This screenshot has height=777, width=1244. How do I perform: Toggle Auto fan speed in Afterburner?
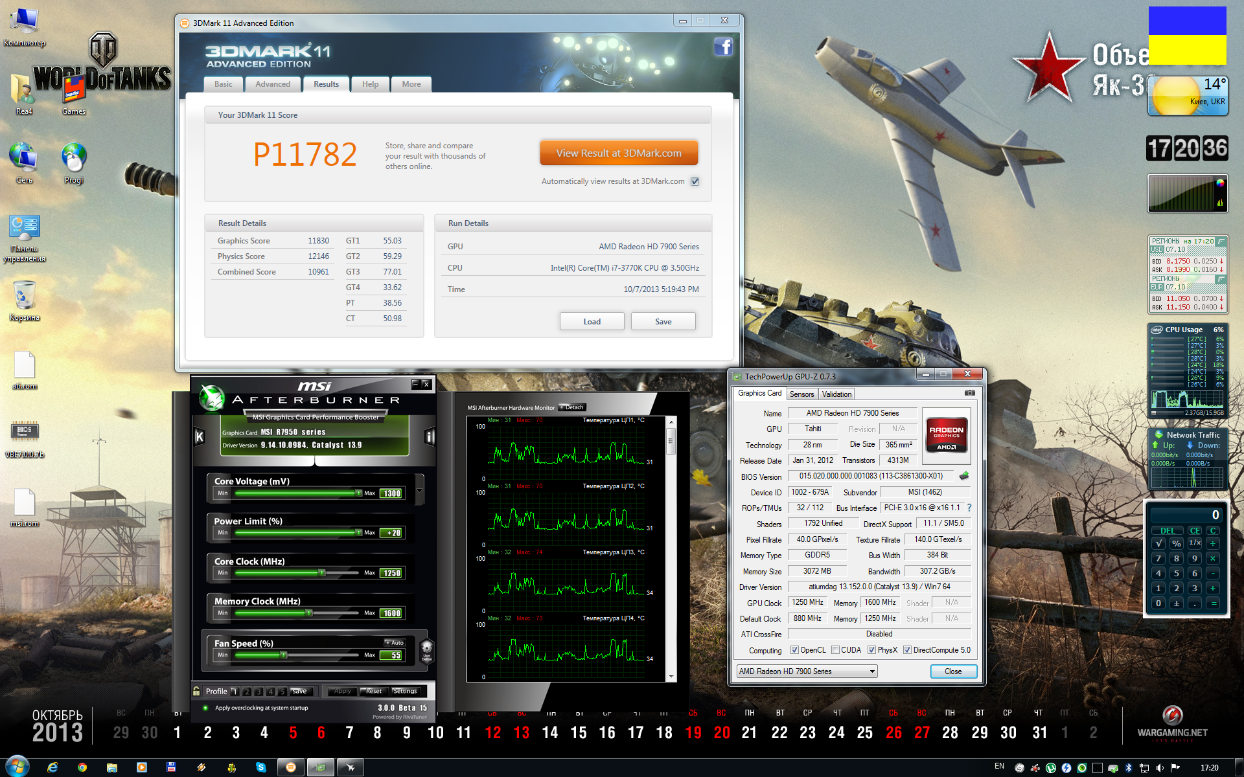click(x=395, y=642)
